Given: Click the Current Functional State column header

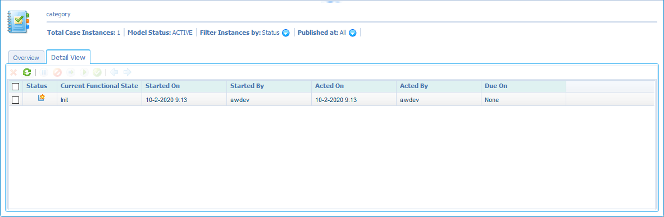Looking at the screenshot, I should 99,86.
